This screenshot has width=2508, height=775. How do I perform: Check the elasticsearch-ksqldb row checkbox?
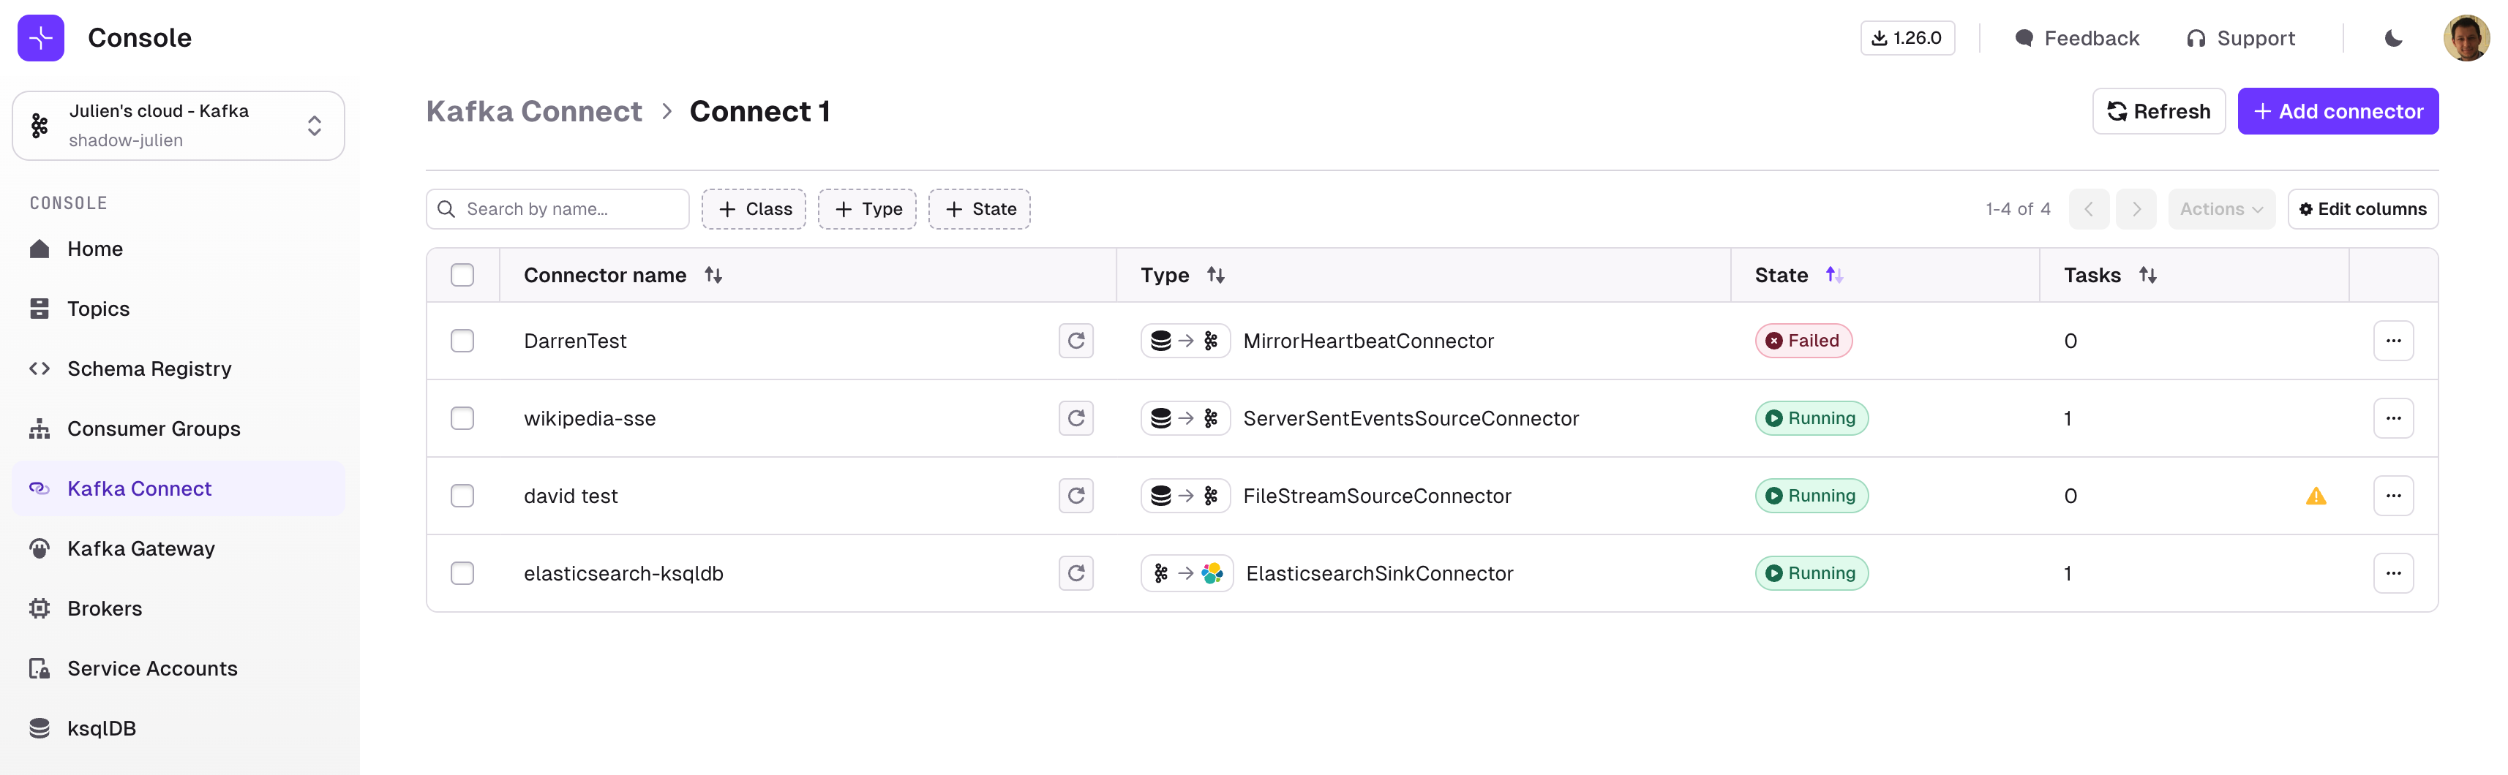pos(462,572)
